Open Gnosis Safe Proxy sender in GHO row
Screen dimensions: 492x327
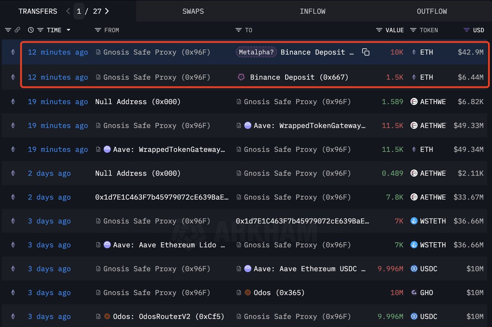(157, 293)
